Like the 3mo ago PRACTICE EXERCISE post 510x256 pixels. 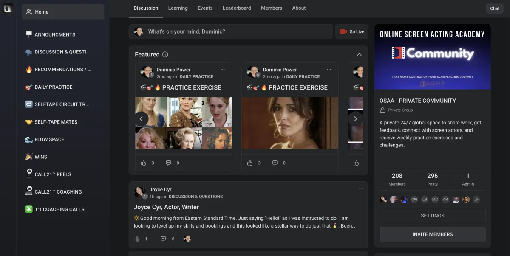point(249,163)
